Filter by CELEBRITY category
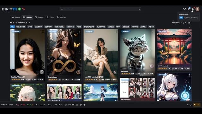 pyautogui.click(x=39, y=27)
